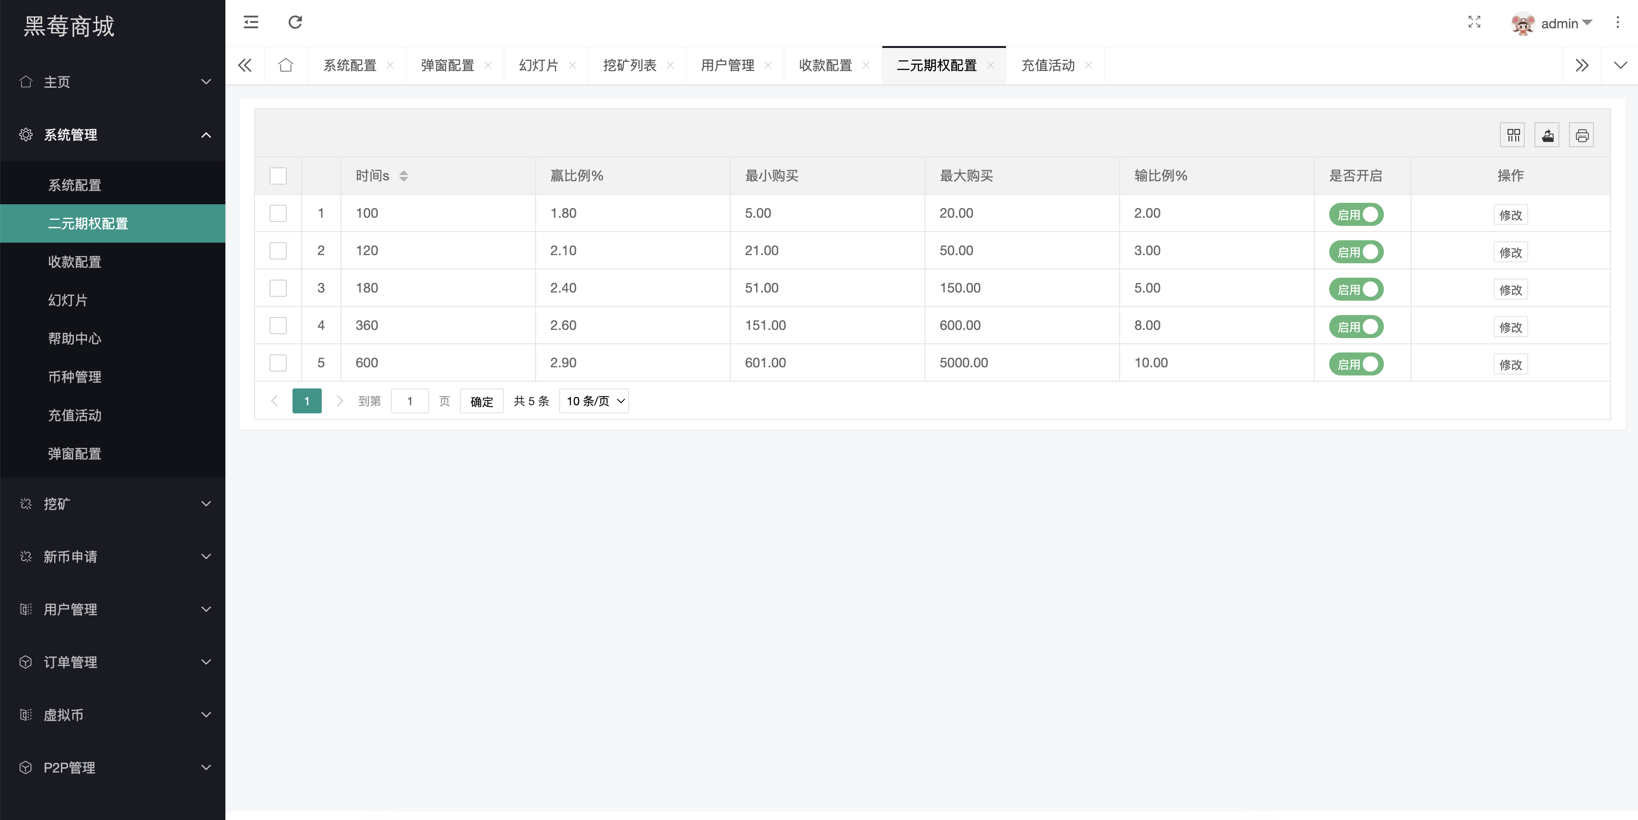Enter fullscreen mode
Viewport: 1638px width, 820px height.
[1474, 22]
